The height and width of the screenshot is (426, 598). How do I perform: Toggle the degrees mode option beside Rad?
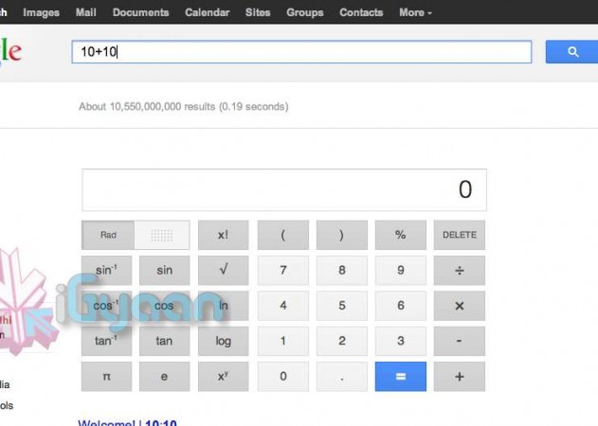pyautogui.click(x=162, y=235)
